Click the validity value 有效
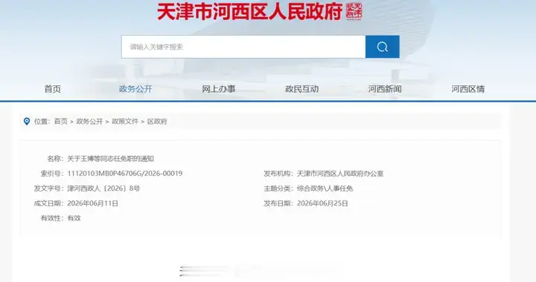 (74, 218)
